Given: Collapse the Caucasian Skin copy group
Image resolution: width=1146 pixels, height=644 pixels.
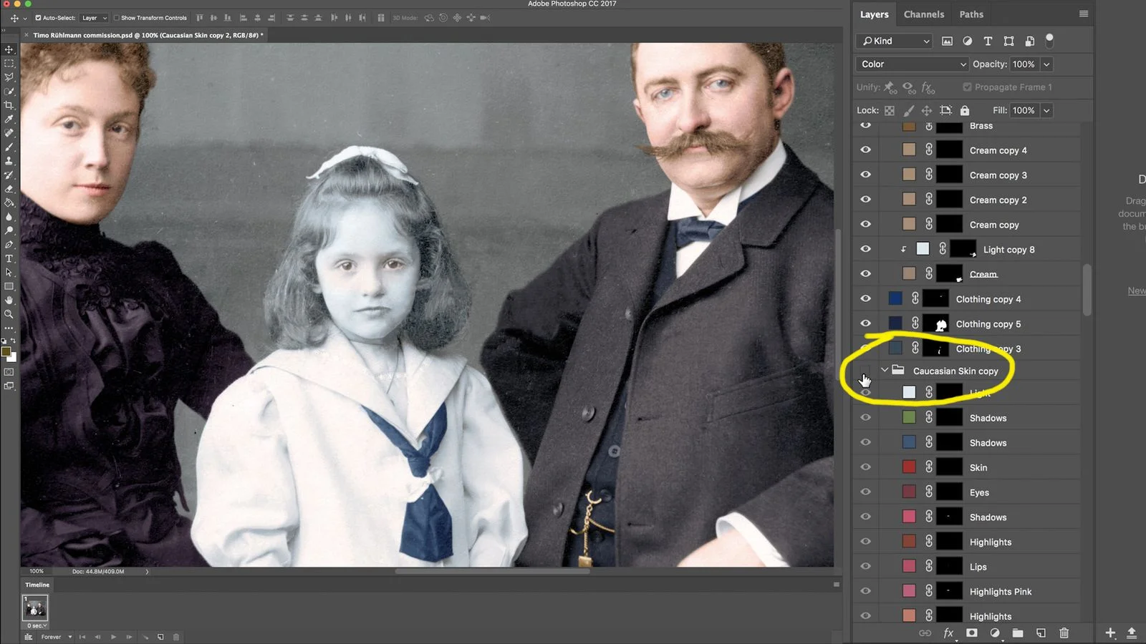Looking at the screenshot, I should click(885, 371).
